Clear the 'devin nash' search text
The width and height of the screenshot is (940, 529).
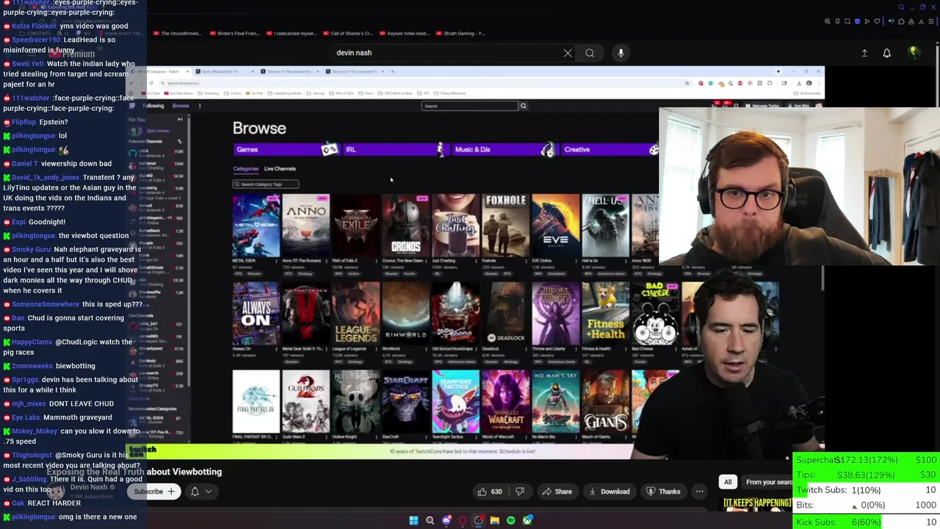568,53
